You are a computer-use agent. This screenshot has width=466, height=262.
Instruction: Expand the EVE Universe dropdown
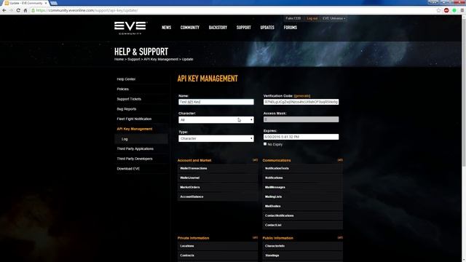333,18
